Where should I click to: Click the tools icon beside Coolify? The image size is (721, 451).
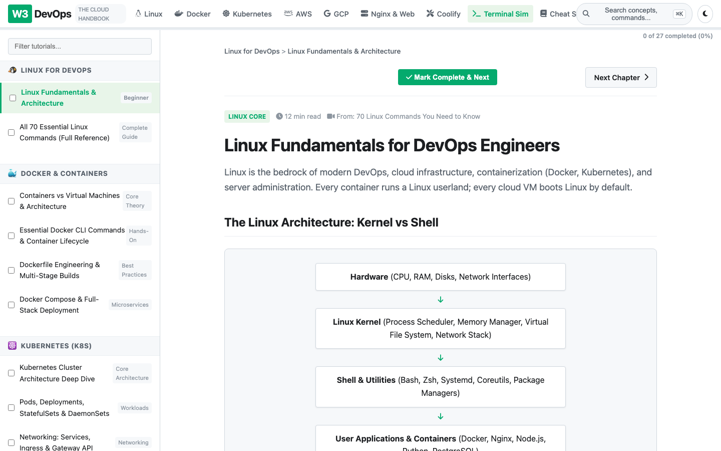coord(430,14)
